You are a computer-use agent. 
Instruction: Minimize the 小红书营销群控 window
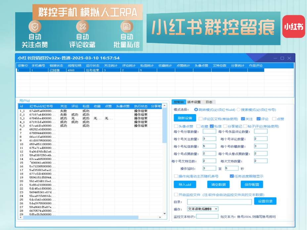point(275,58)
